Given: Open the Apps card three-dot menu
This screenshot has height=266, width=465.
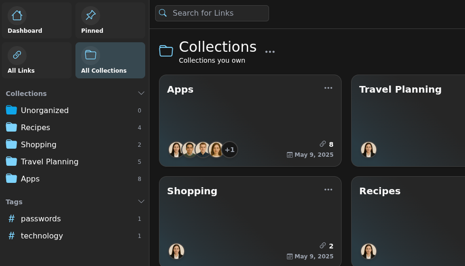Looking at the screenshot, I should pos(328,88).
